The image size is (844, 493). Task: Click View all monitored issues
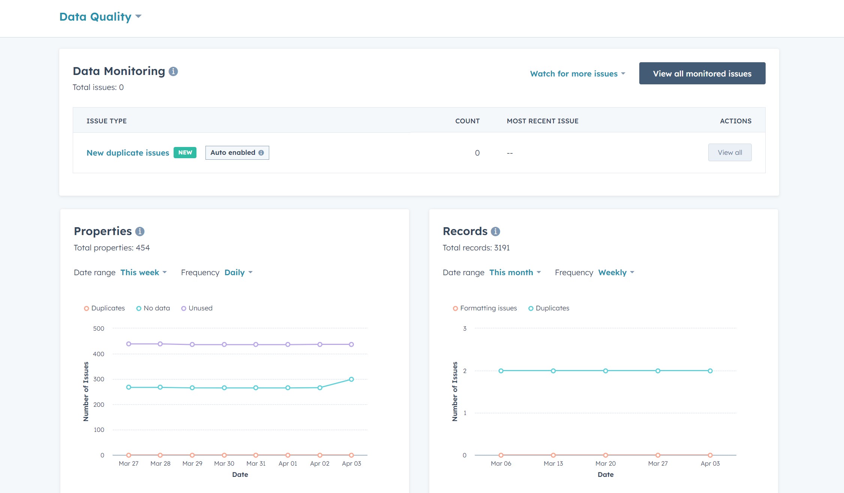pos(702,73)
